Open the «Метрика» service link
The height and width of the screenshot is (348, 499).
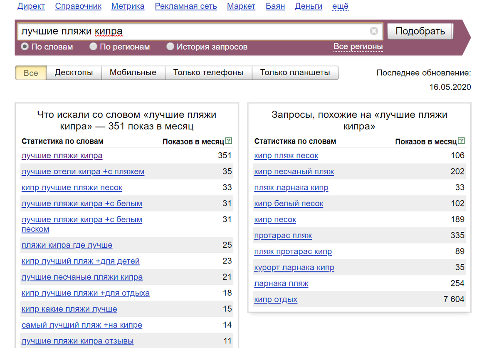coord(128,6)
